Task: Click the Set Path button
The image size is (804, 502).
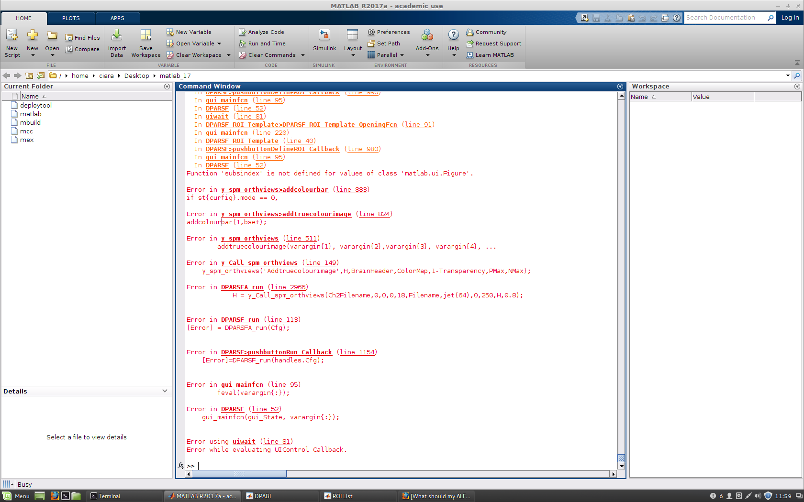Action: pos(384,44)
